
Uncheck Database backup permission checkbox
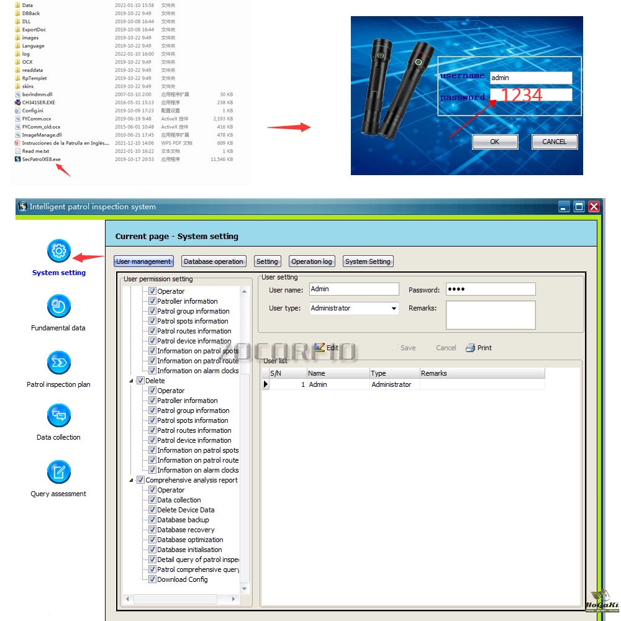(x=152, y=520)
